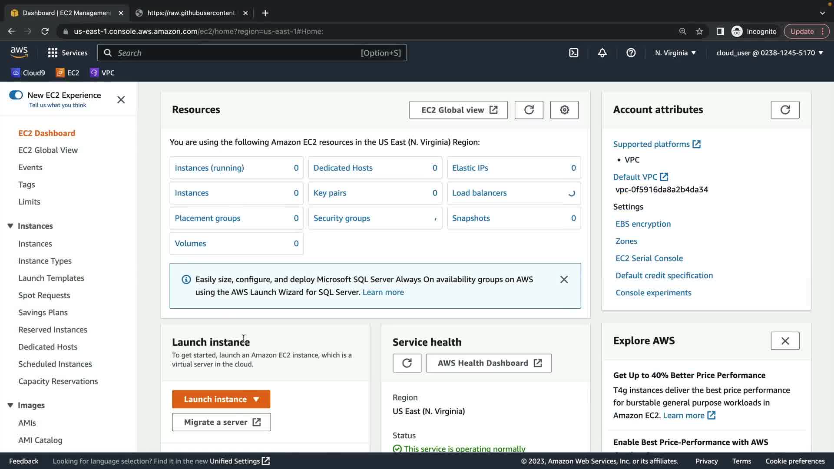Close the Explore AWS panel
The width and height of the screenshot is (834, 469).
[784, 341]
